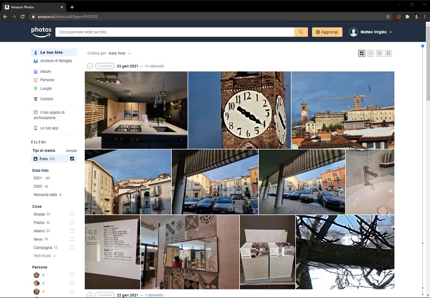The height and width of the screenshot is (298, 430).
Task: Open Cestino trash in sidebar
Action: [x=46, y=99]
